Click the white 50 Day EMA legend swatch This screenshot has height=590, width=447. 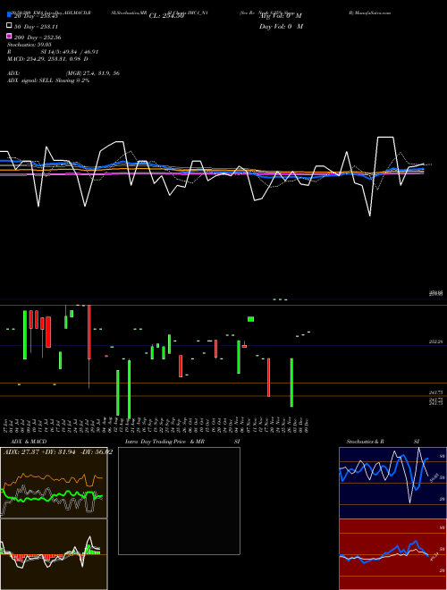[x=9, y=26]
